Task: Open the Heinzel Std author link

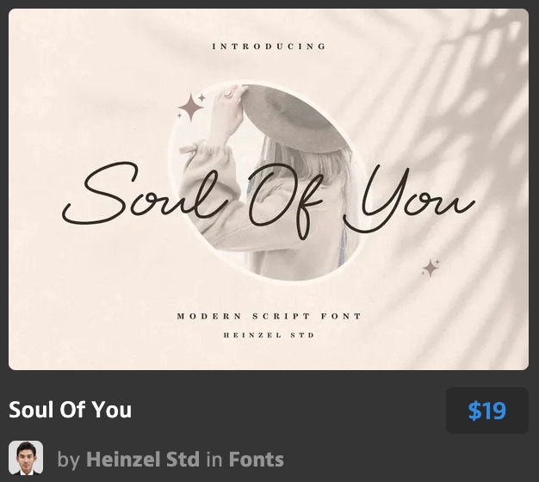Action: (x=142, y=460)
